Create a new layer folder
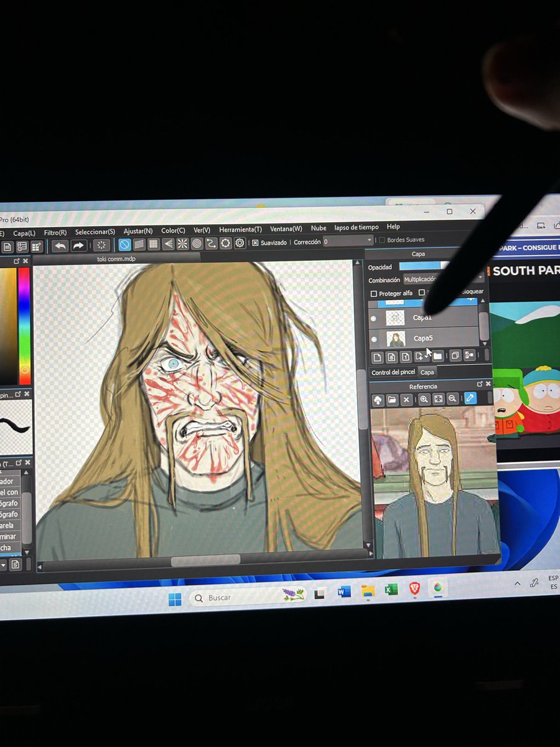This screenshot has width=560, height=747. click(438, 356)
